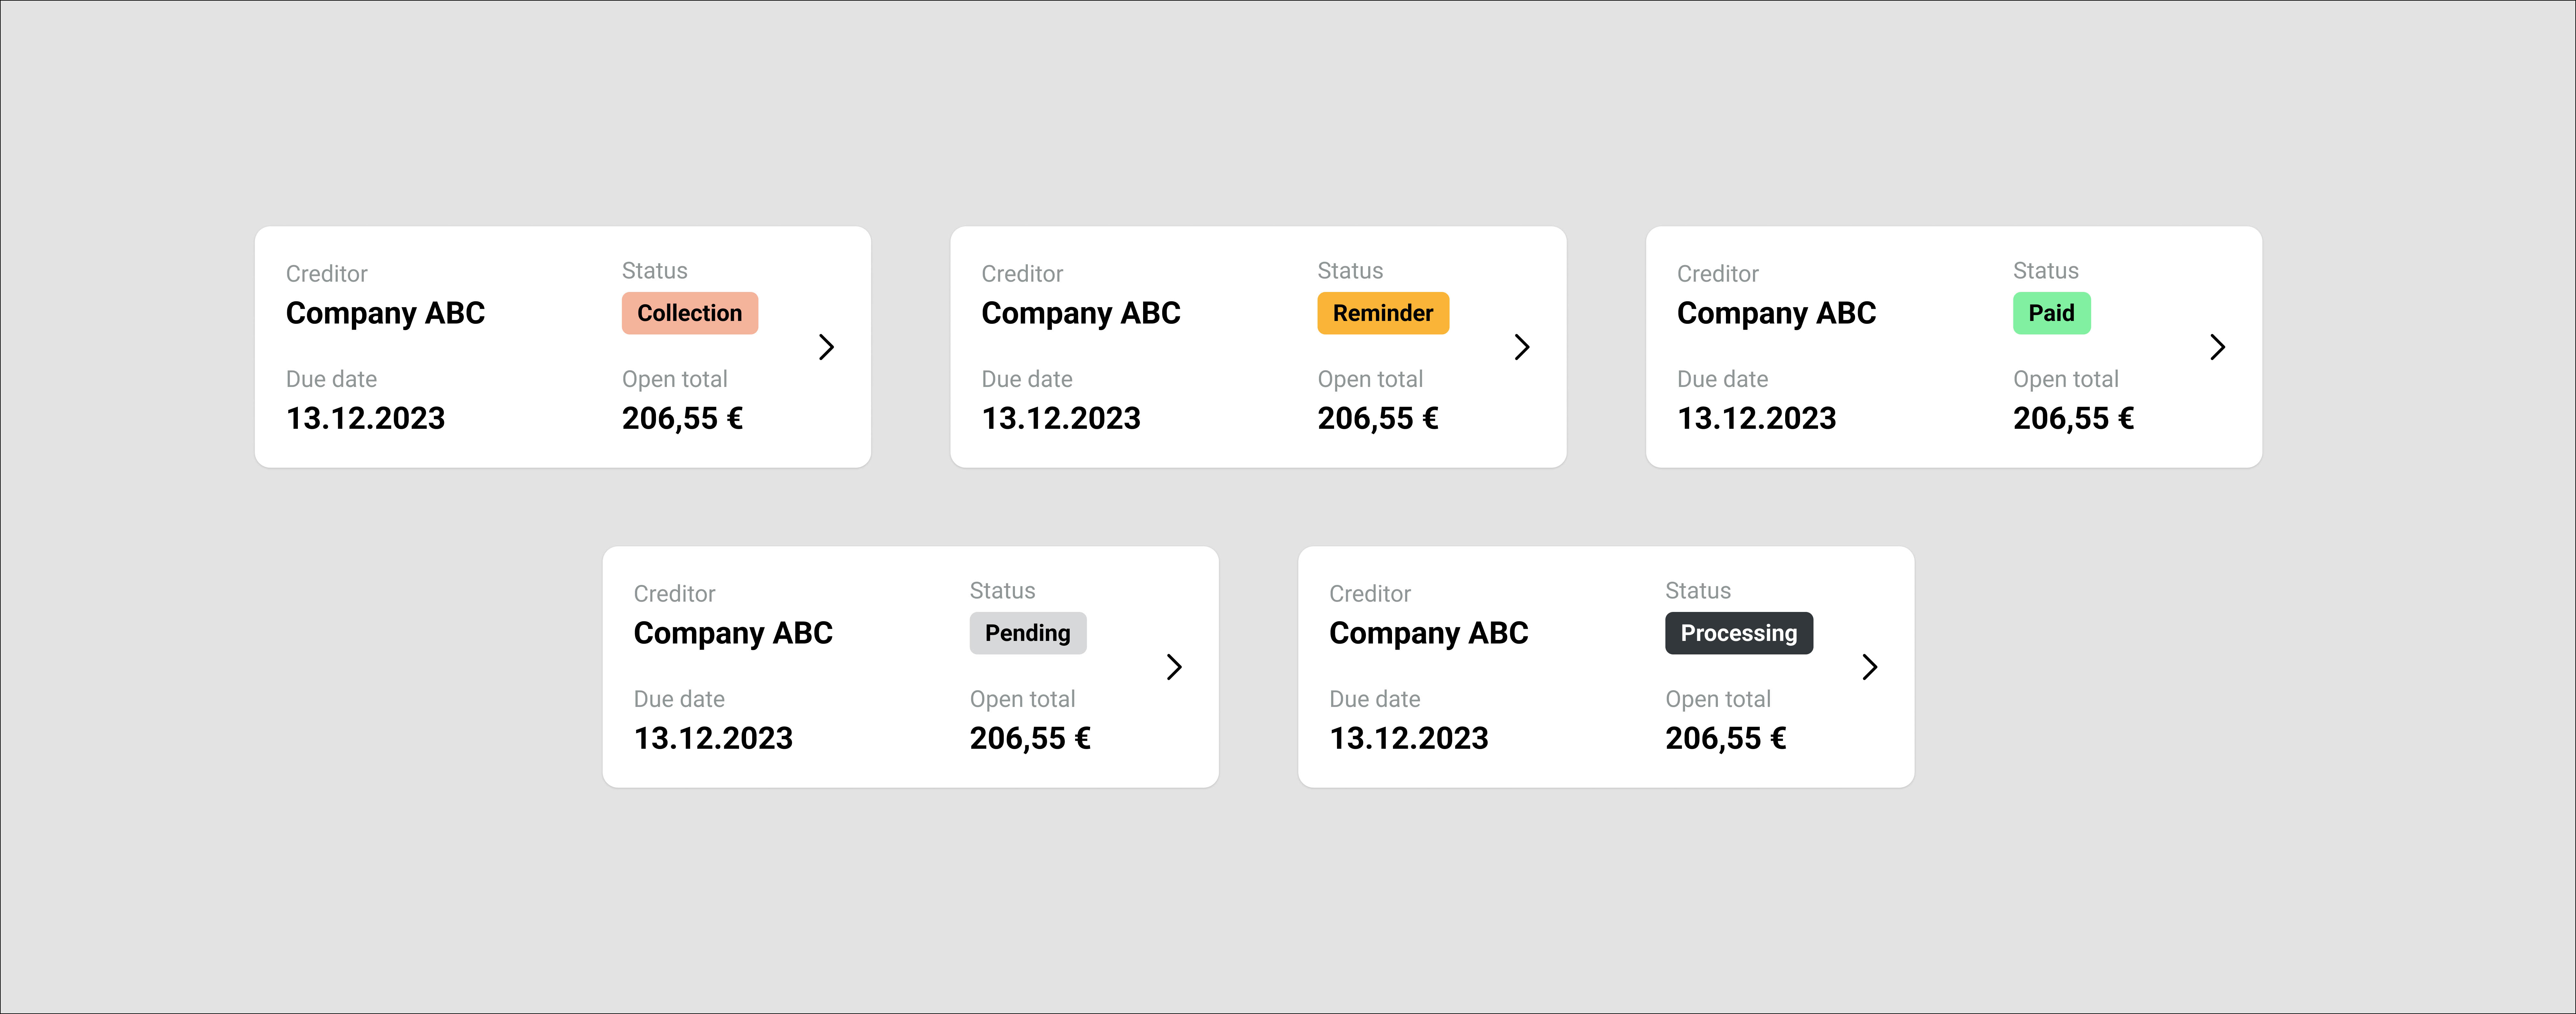Click open total amount in Pending card

(x=1030, y=738)
